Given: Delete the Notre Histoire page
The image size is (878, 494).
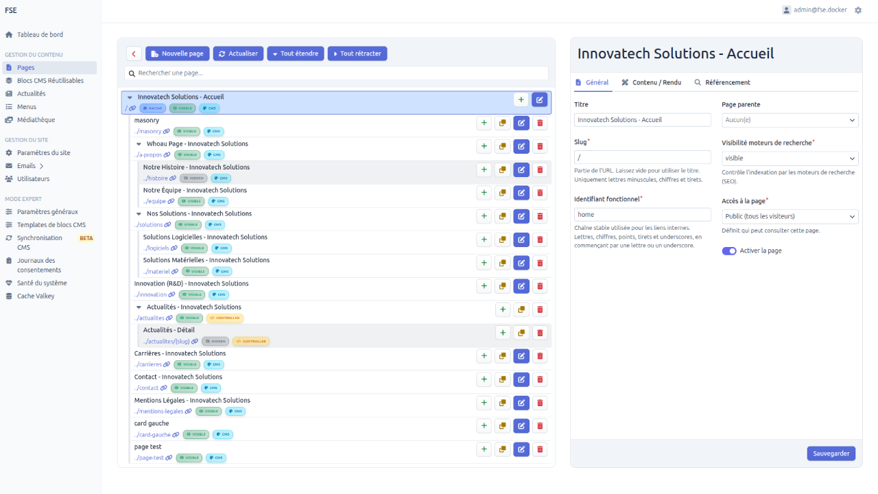Looking at the screenshot, I should click(540, 169).
